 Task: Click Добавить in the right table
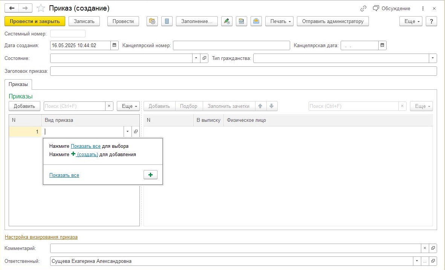click(159, 106)
